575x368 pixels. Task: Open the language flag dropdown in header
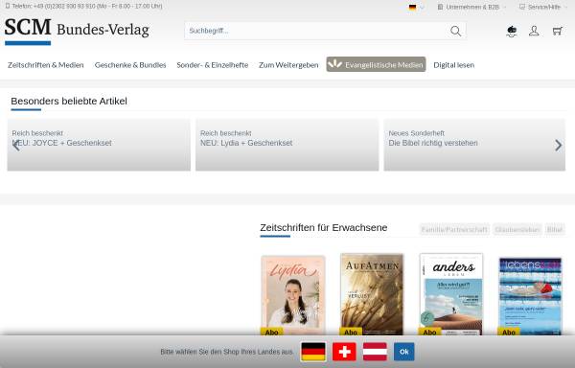pos(417,7)
